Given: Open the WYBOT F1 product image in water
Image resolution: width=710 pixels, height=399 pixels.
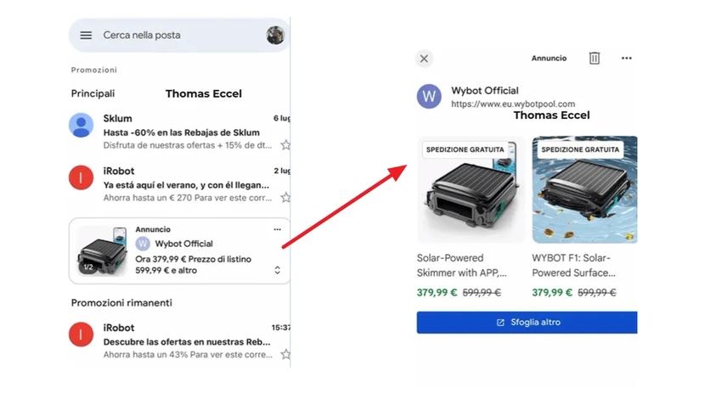Looking at the screenshot, I should coord(584,189).
